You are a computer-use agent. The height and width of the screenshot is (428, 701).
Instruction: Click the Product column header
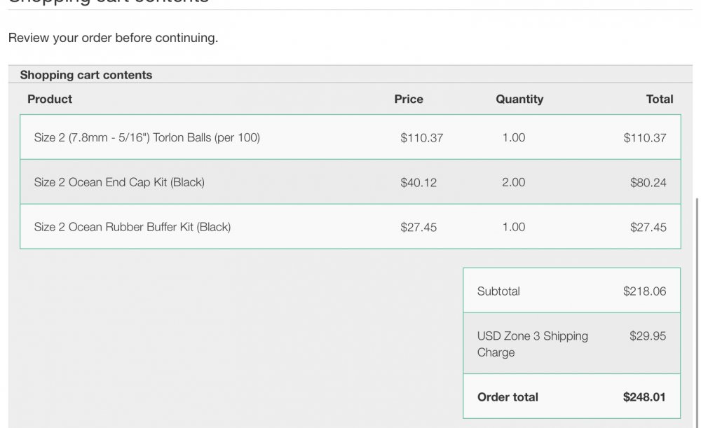pos(50,99)
